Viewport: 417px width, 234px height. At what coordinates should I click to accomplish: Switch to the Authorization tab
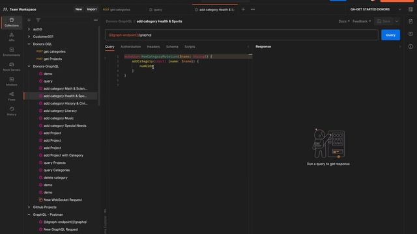(130, 47)
